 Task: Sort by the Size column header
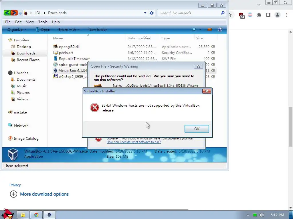[x=199, y=38]
